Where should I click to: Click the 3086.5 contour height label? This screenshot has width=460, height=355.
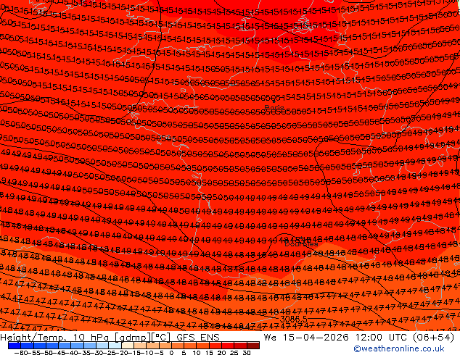pyautogui.click(x=294, y=319)
